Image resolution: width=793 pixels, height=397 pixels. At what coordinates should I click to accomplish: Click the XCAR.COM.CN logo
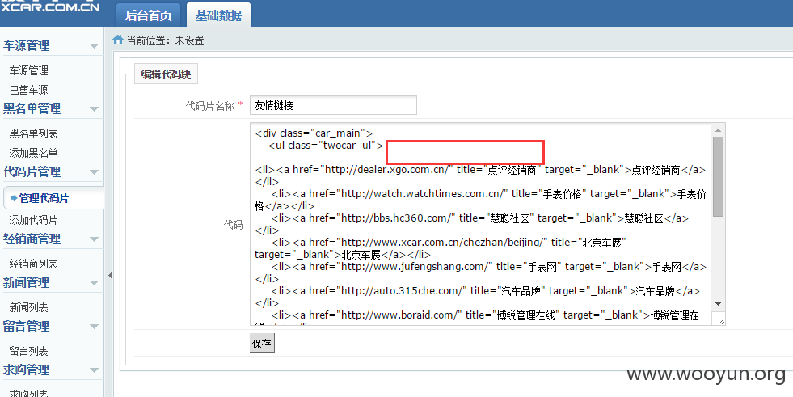click(50, 6)
